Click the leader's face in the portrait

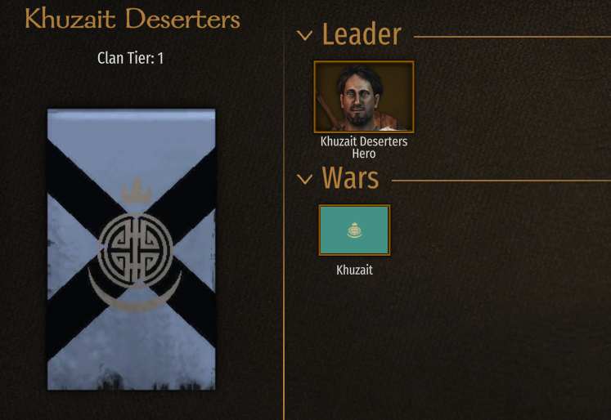pyautogui.click(x=358, y=96)
